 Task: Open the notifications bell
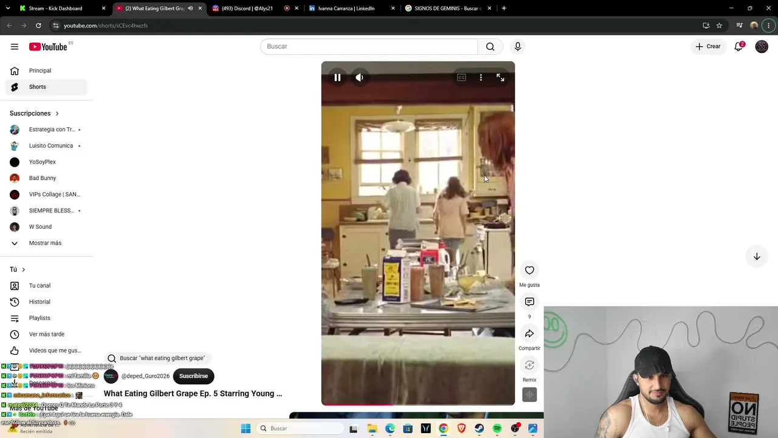tap(738, 46)
